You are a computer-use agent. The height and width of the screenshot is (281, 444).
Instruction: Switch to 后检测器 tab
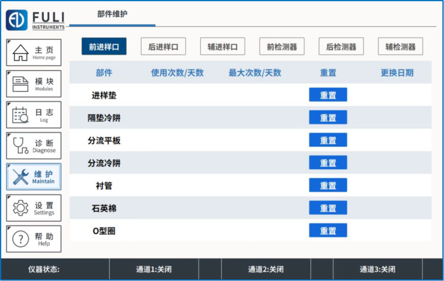point(341,47)
